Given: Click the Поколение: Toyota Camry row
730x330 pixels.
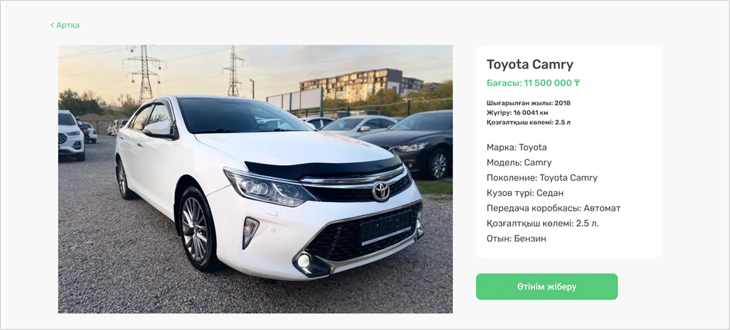Looking at the screenshot, I should [542, 177].
